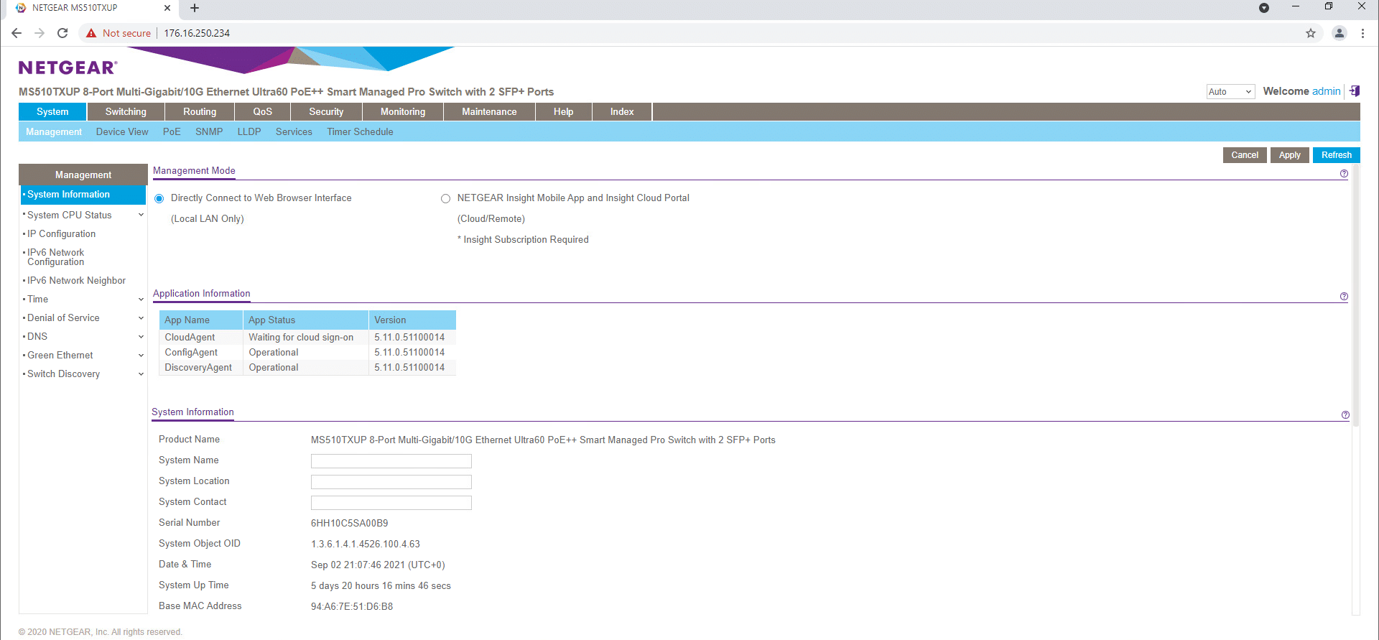Open IP Configuration in sidebar
Screen dimensions: 1379x640
[x=61, y=234]
